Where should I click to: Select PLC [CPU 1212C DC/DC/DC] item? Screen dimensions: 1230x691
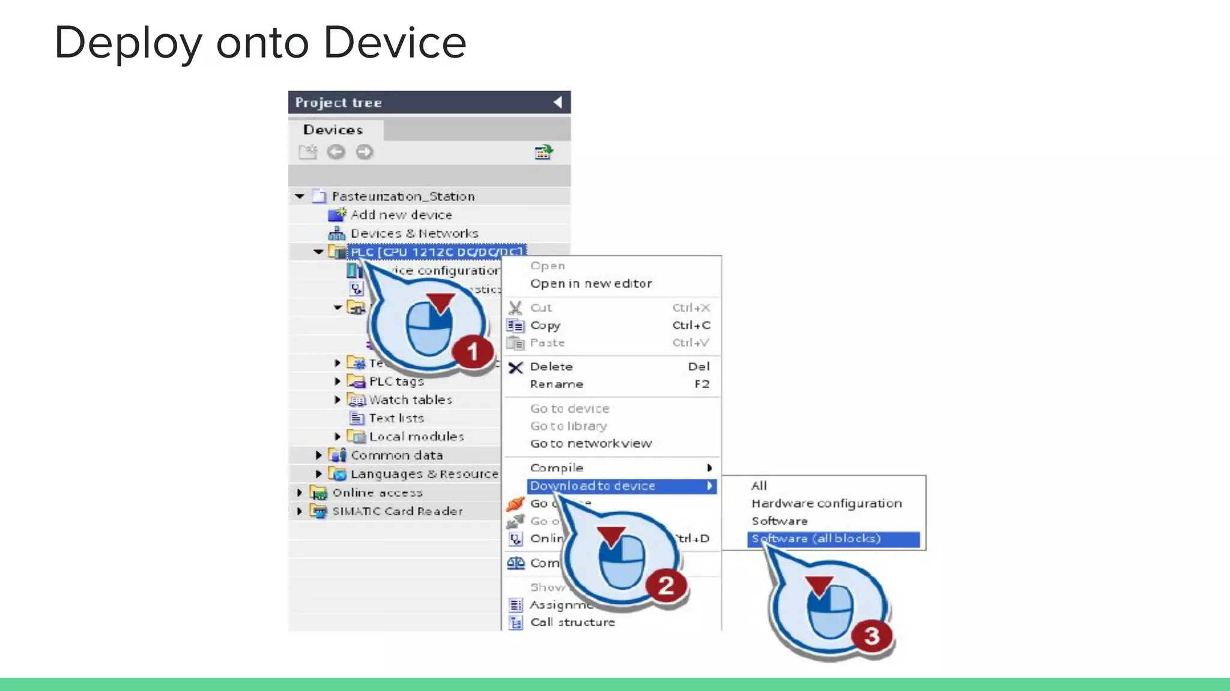(438, 252)
